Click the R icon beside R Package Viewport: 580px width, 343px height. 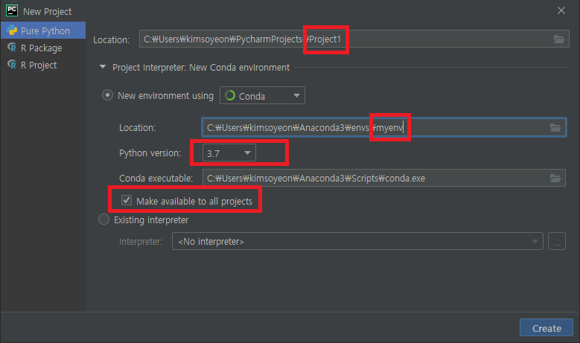(x=12, y=48)
